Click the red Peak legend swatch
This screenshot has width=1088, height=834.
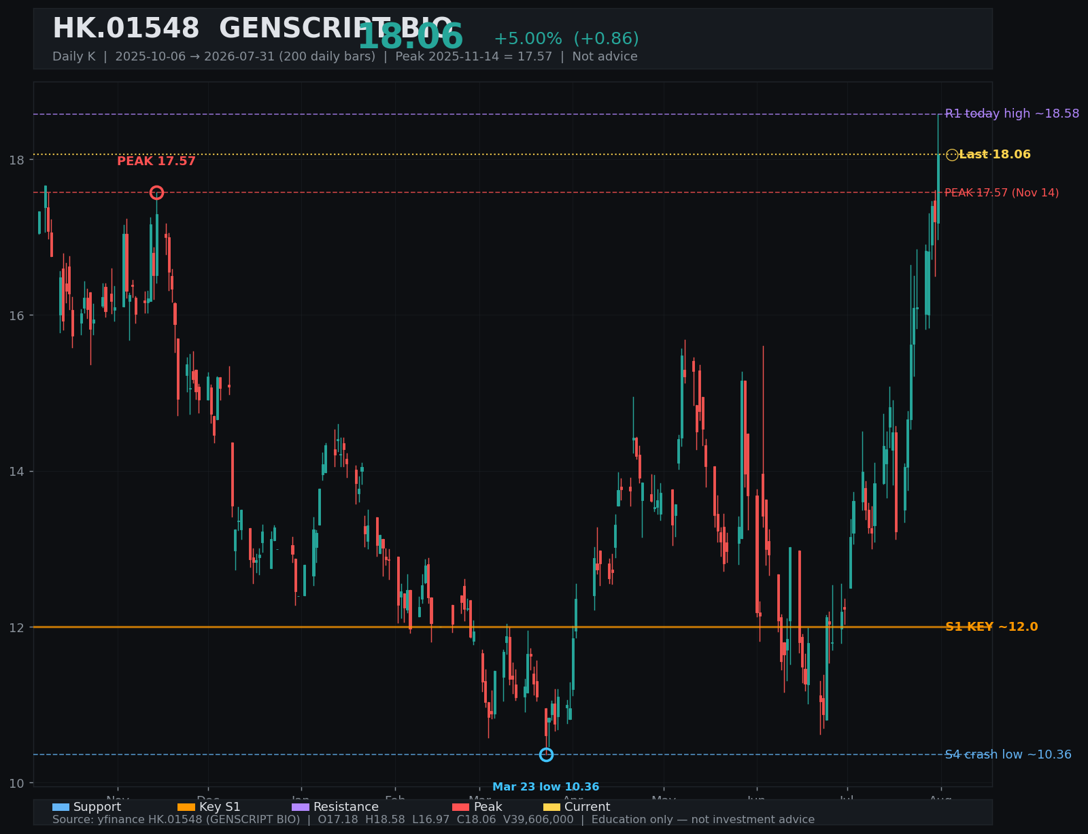pos(461,807)
